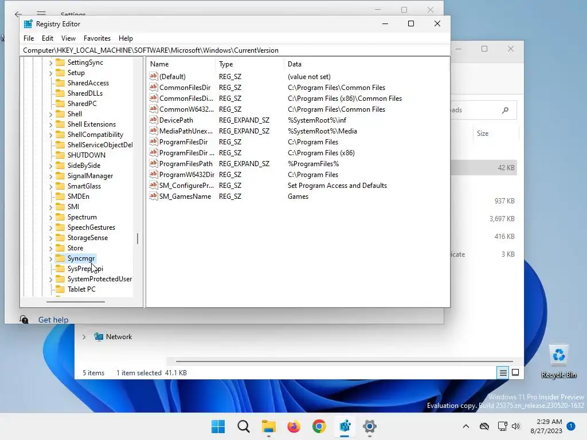Select the Store folder icon
Image resolution: width=587 pixels, height=440 pixels.
[x=60, y=247]
